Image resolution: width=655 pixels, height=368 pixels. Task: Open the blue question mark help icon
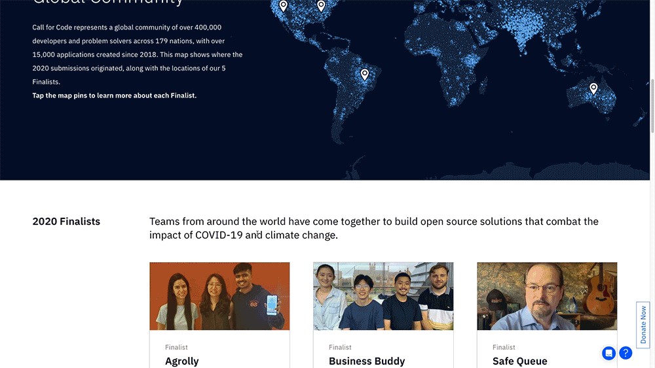[x=626, y=353]
